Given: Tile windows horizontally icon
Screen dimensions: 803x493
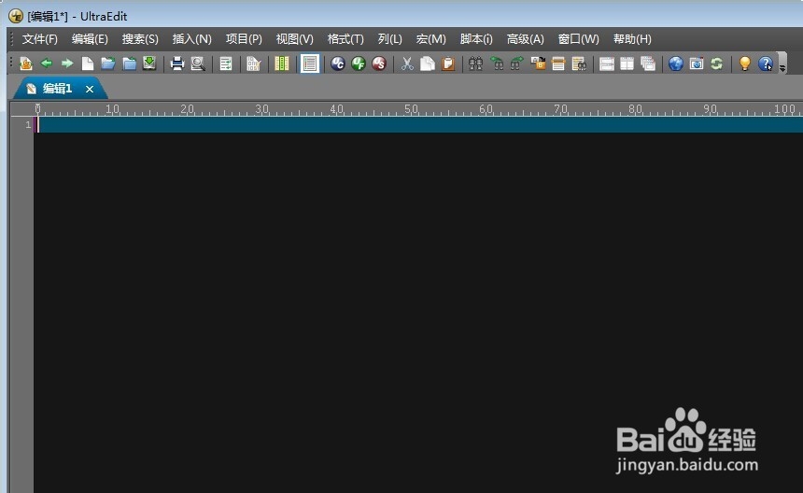Looking at the screenshot, I should [x=607, y=63].
